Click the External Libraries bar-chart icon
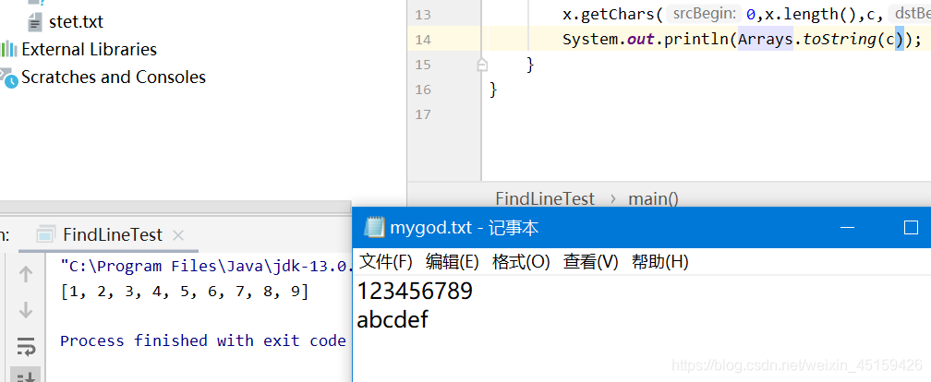The width and height of the screenshot is (931, 382). [x=8, y=49]
